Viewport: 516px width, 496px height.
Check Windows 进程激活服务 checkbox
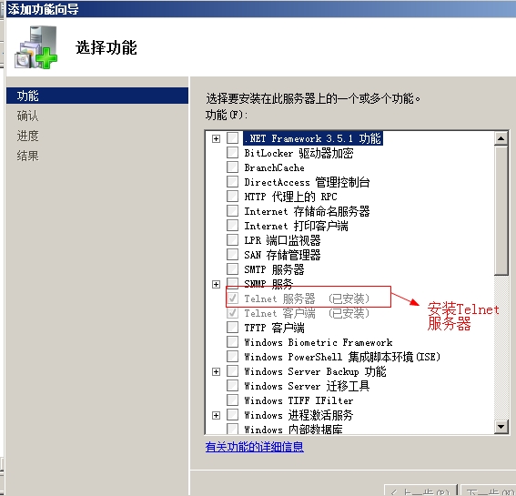(x=232, y=415)
